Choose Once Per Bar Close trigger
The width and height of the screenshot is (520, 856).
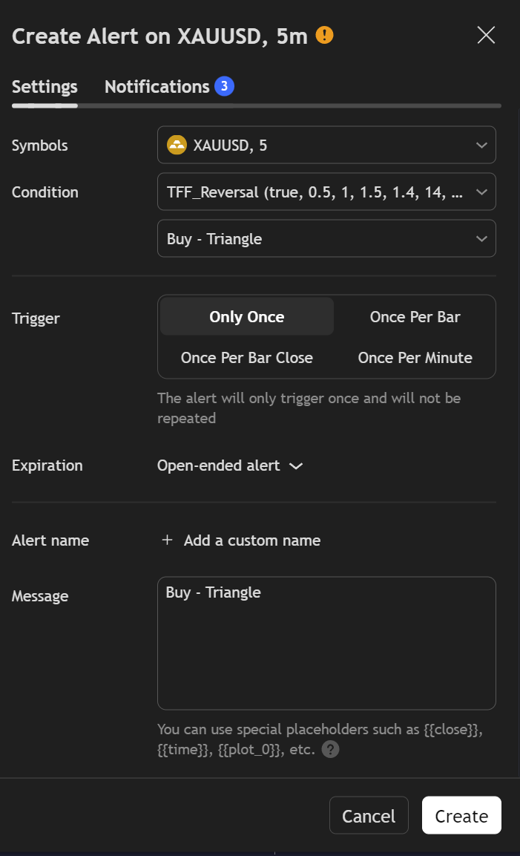tap(246, 358)
